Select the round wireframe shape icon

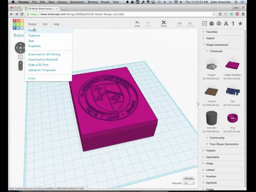point(219,24)
